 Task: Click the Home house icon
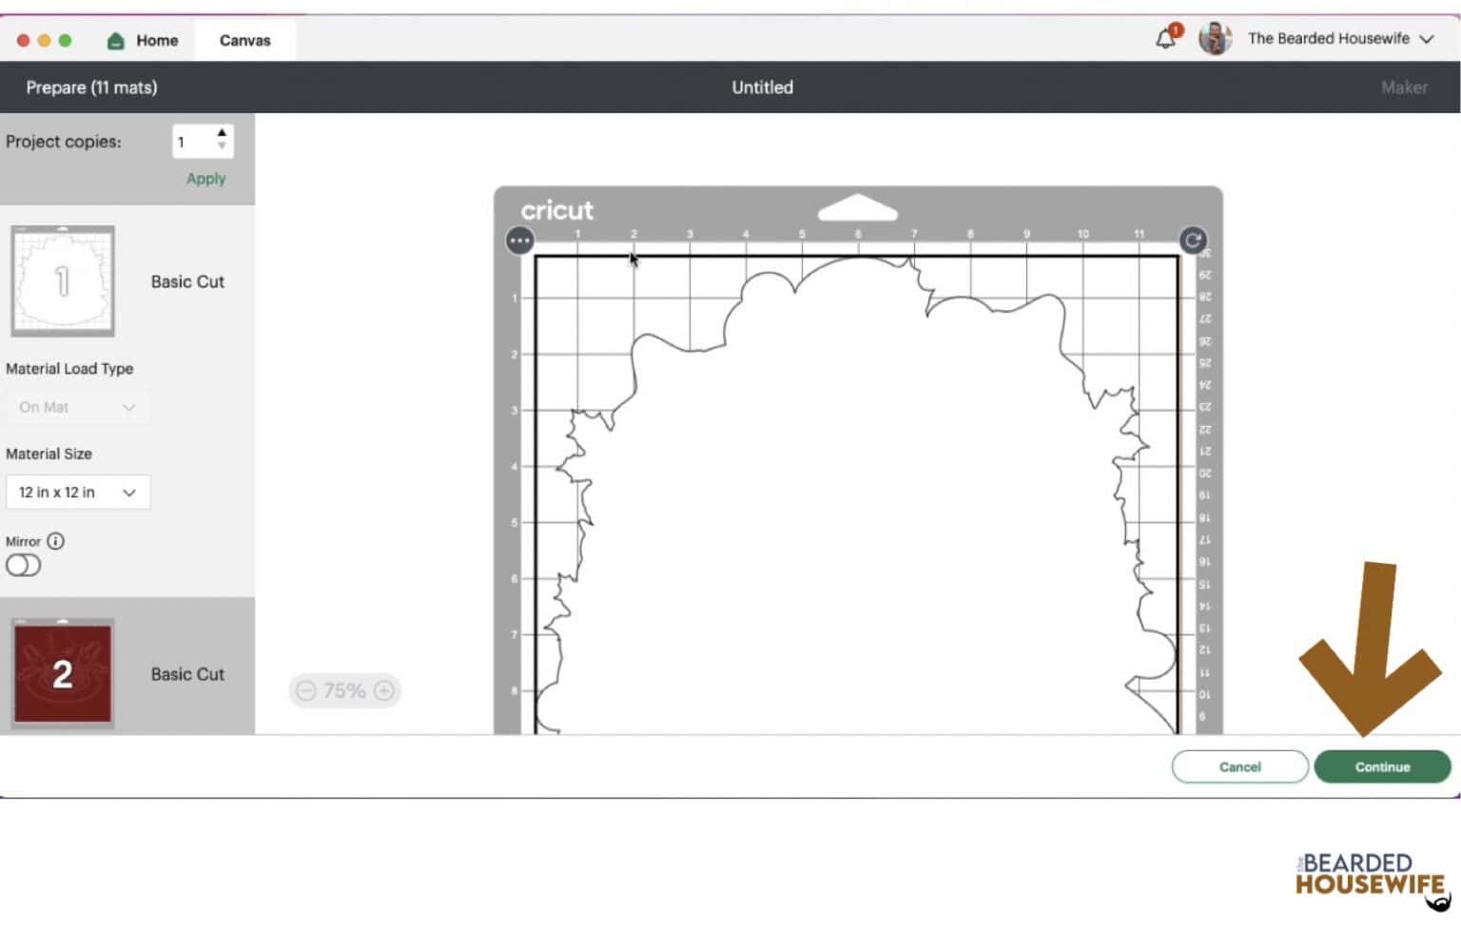[116, 41]
